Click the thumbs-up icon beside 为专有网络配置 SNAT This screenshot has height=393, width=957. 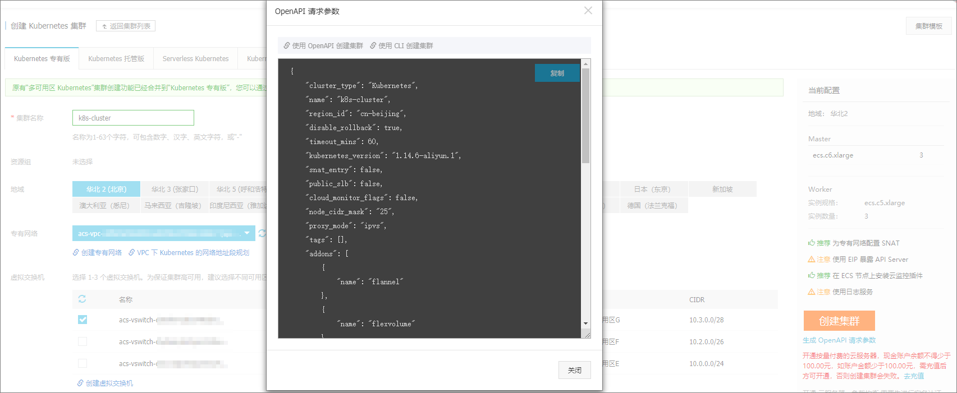(x=812, y=243)
